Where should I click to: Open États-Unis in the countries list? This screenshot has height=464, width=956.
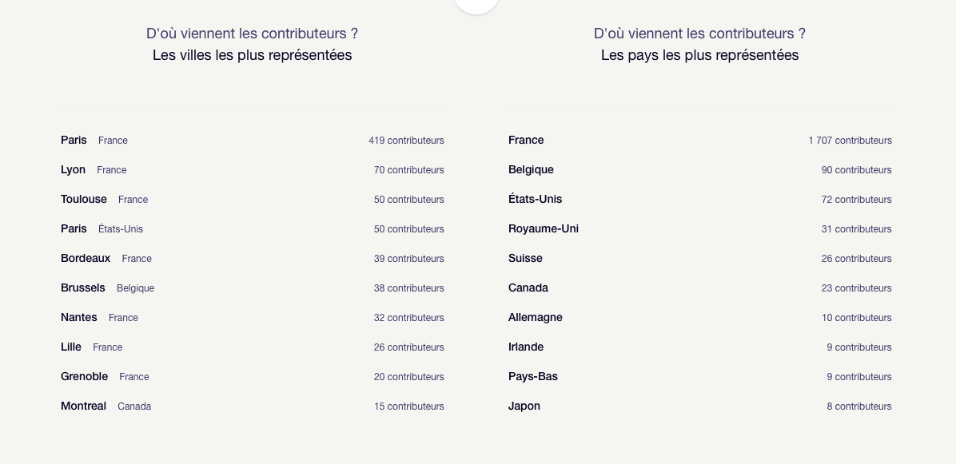[700, 200]
